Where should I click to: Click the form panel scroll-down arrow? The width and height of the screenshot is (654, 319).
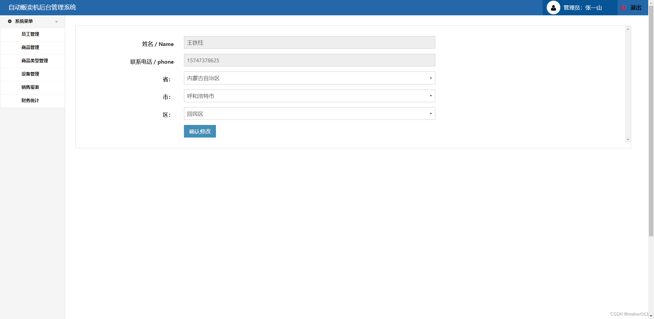628,140
